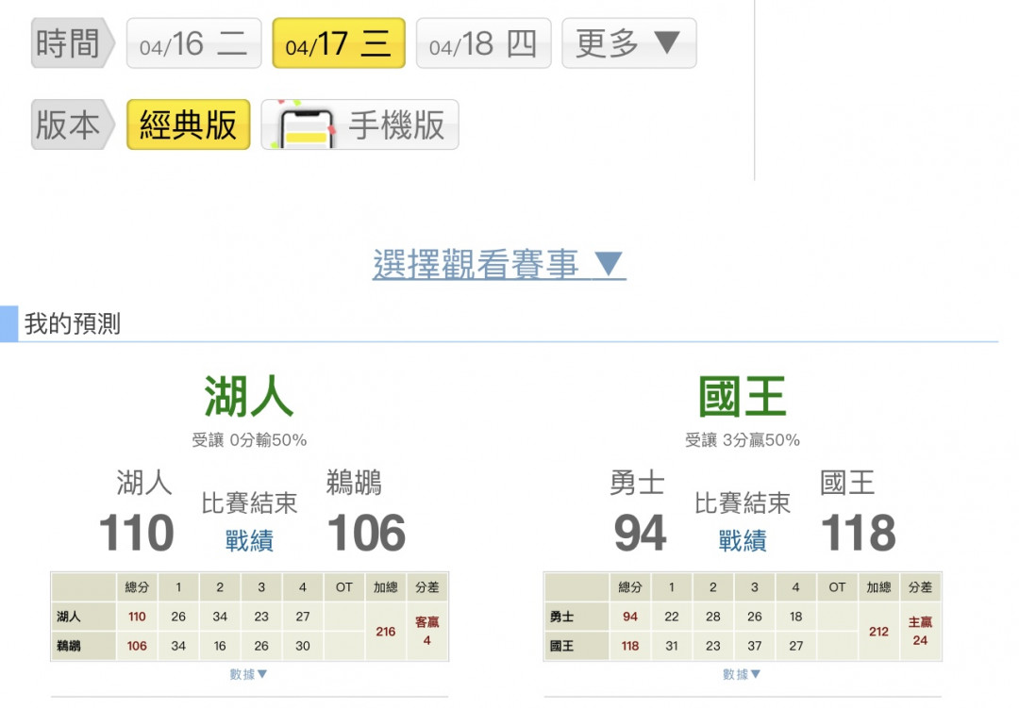Select the 04/17 Wednesday date tab

pyautogui.click(x=339, y=43)
